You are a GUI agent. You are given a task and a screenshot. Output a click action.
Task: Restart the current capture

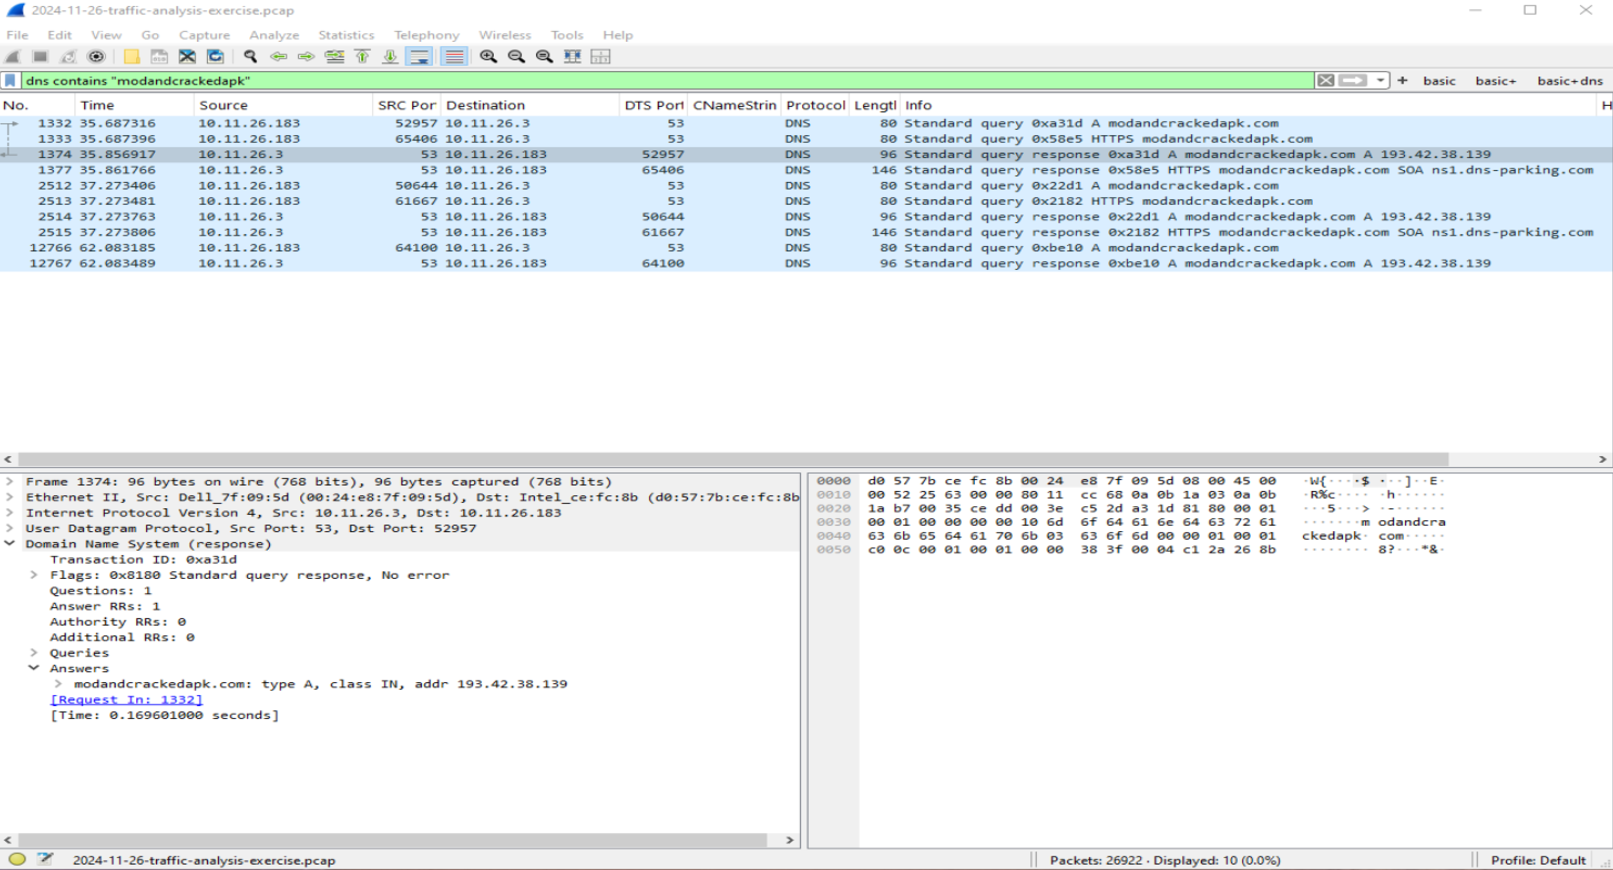pos(68,56)
